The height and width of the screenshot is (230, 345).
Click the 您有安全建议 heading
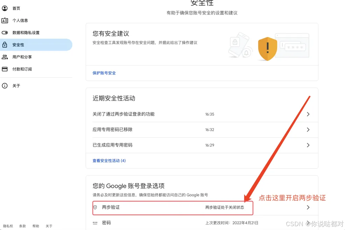(x=111, y=34)
